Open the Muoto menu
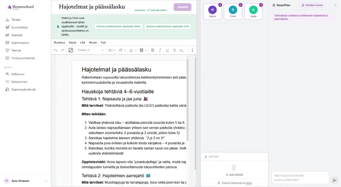 pyautogui.click(x=93, y=43)
